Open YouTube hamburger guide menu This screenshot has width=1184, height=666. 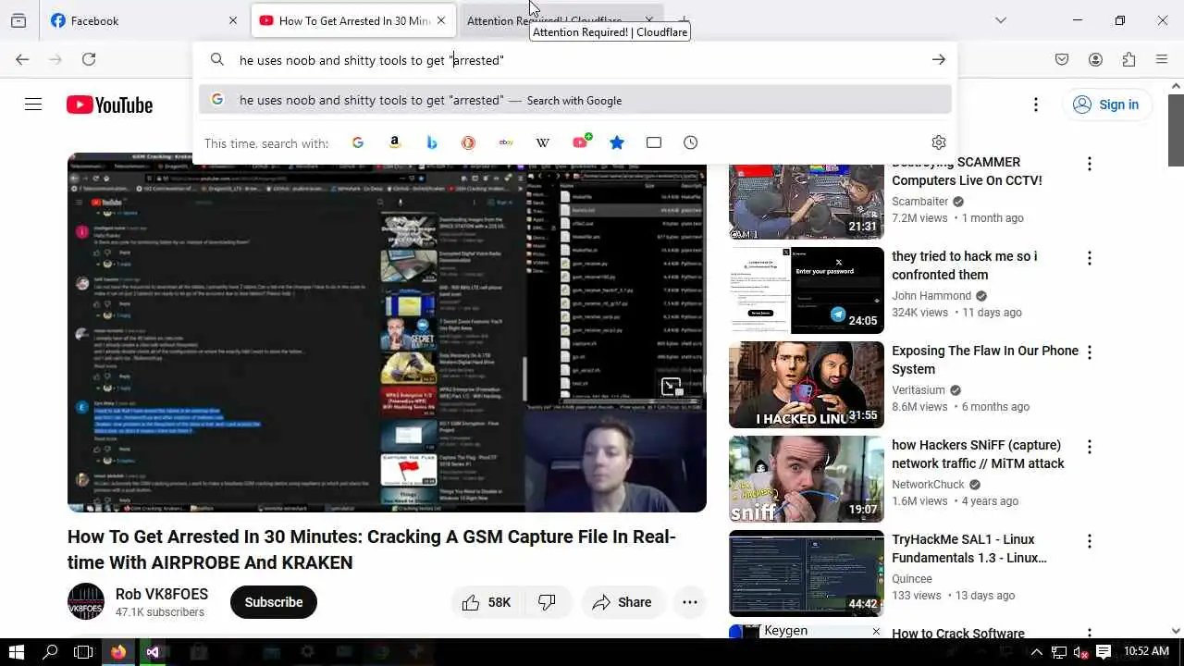tap(33, 105)
